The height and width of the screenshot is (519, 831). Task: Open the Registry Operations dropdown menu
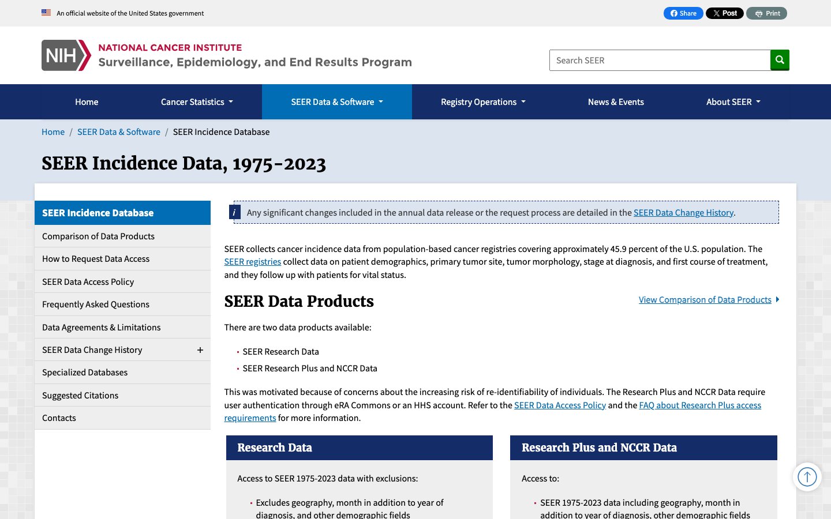483,102
